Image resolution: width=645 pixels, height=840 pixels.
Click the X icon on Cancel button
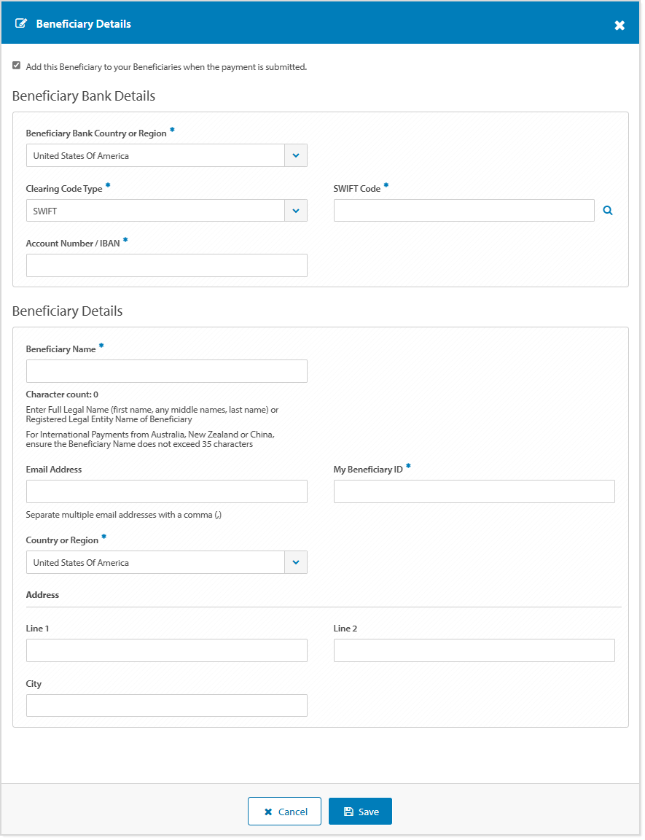(x=268, y=812)
